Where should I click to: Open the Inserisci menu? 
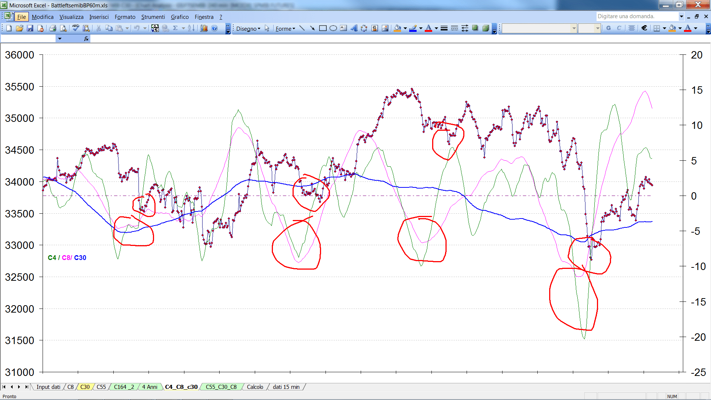pos(99,17)
